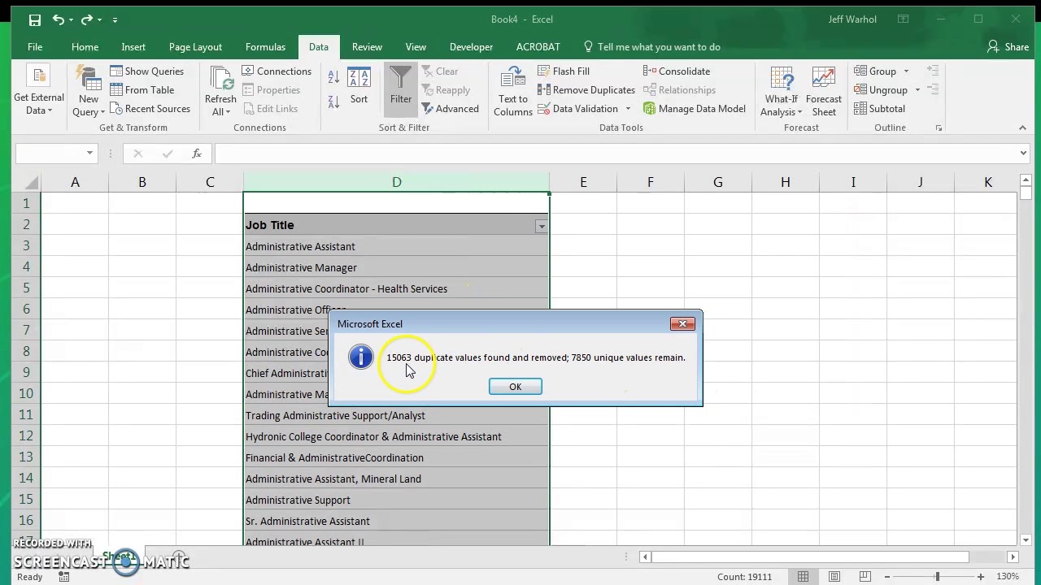This screenshot has height=585, width=1041.
Task: Select column D header
Action: click(x=396, y=183)
